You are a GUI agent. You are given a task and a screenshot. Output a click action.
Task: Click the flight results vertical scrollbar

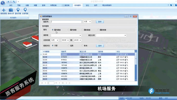(136, 65)
